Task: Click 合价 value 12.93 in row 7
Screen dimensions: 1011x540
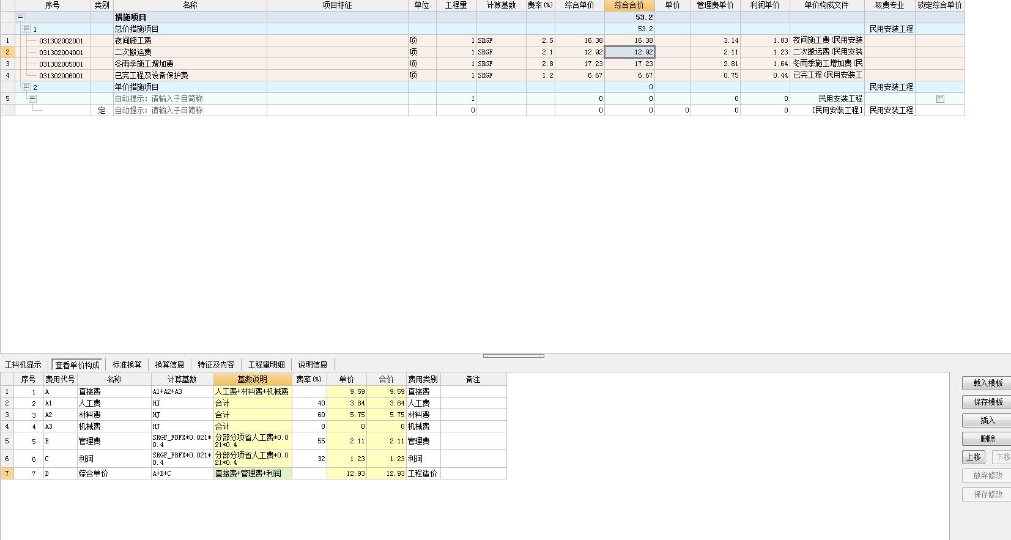Action: pyautogui.click(x=387, y=473)
